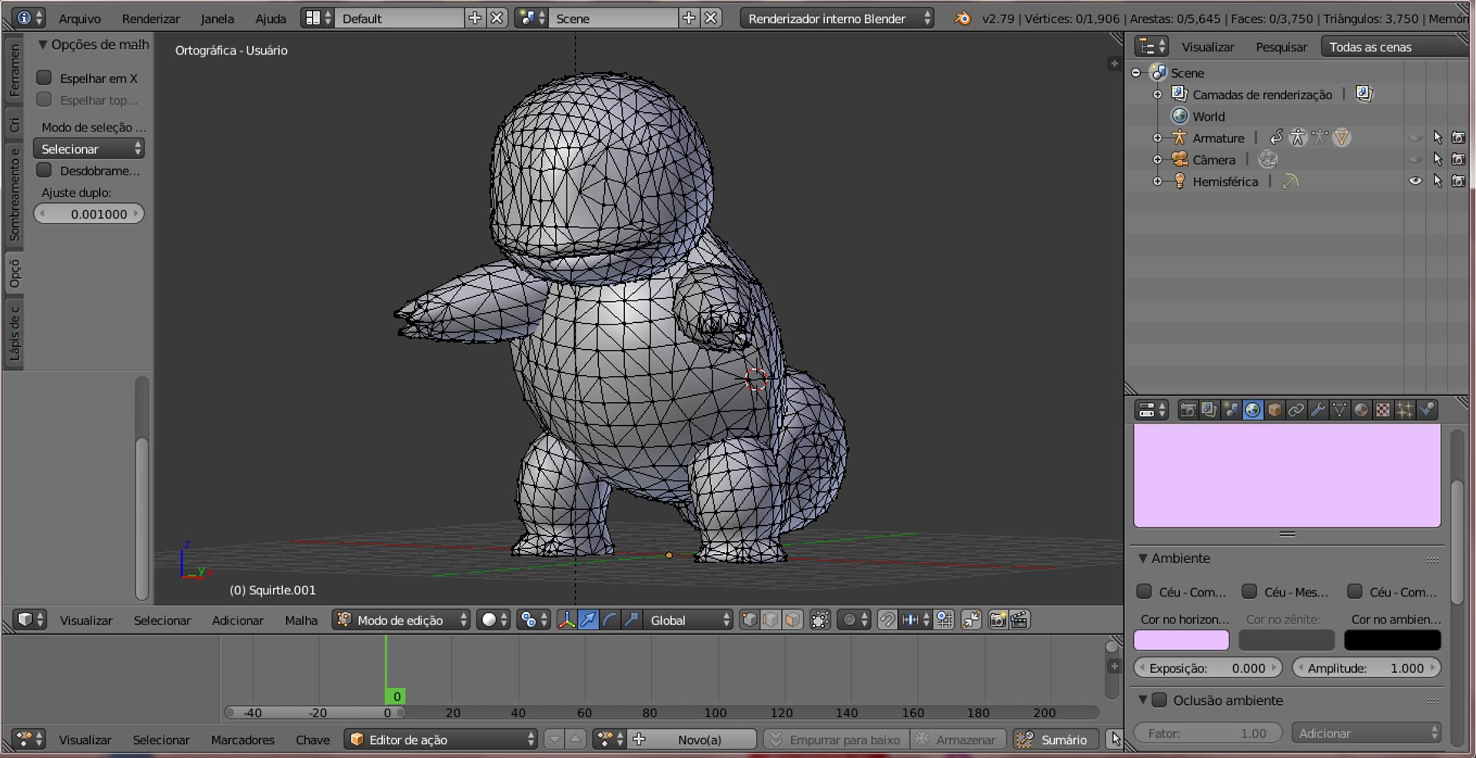
Task: Open the outliner Pesquisar menu
Action: coord(1281,47)
